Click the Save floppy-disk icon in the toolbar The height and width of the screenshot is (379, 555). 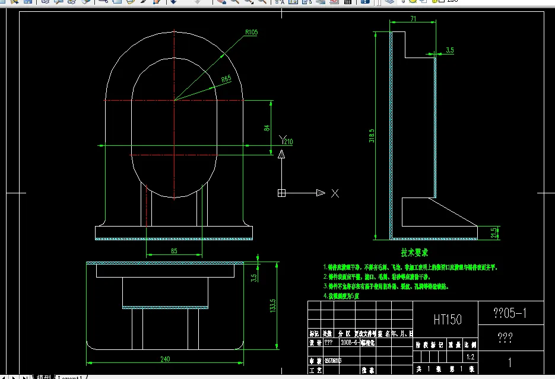(28, 2)
